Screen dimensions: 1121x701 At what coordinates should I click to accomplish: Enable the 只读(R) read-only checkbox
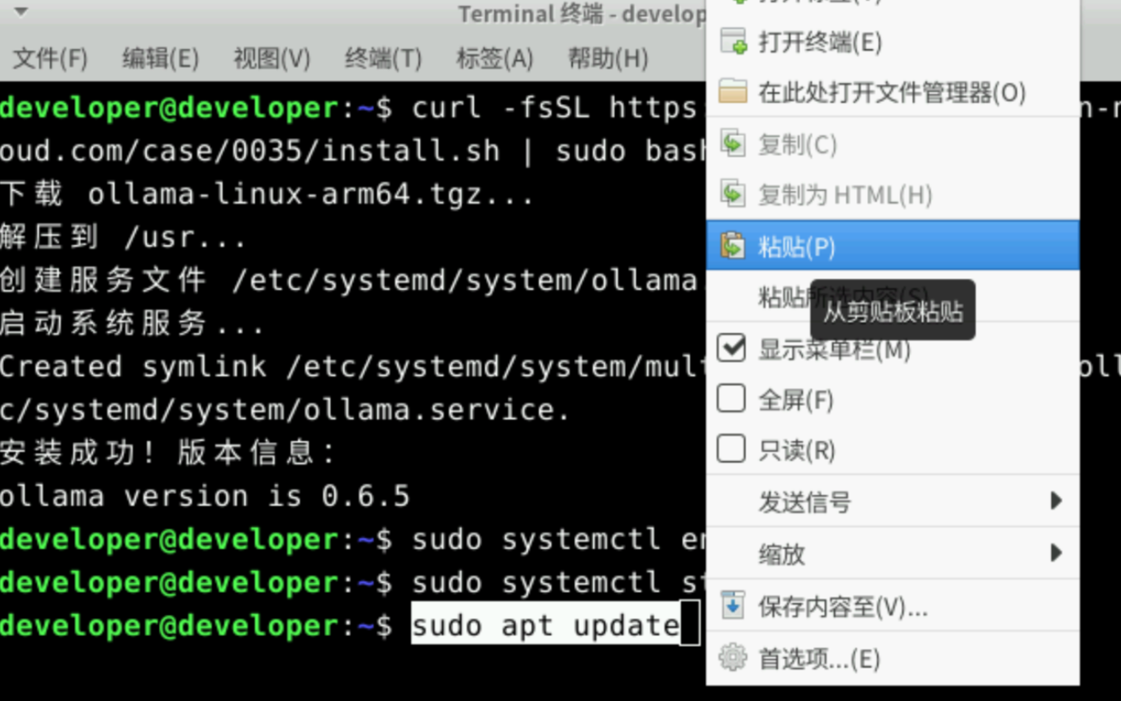[731, 449]
